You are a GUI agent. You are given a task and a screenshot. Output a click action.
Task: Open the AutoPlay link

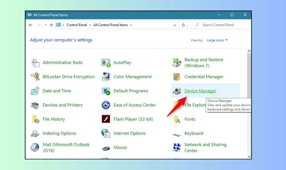click(122, 63)
